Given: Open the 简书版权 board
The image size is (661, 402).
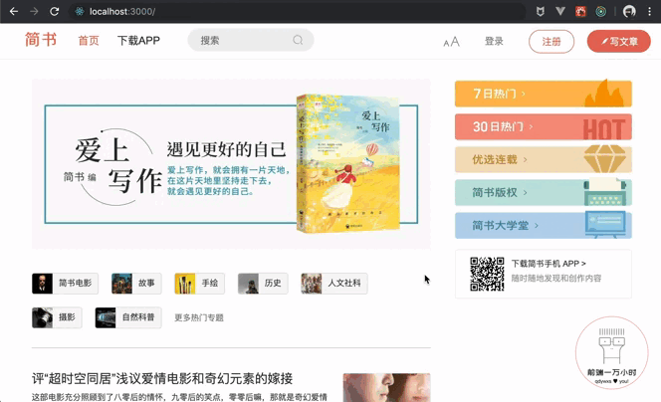Looking at the screenshot, I should point(543,192).
